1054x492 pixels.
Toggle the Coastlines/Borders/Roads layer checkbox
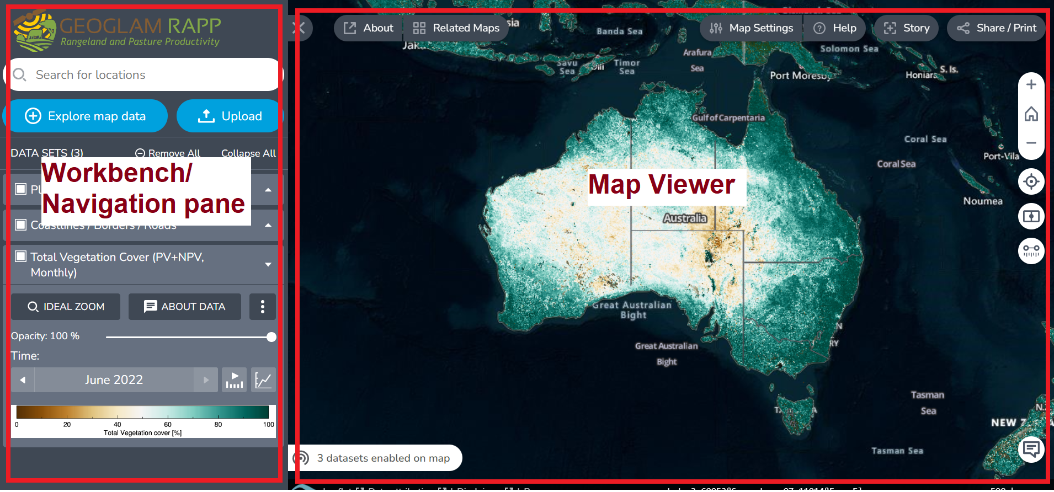point(21,224)
